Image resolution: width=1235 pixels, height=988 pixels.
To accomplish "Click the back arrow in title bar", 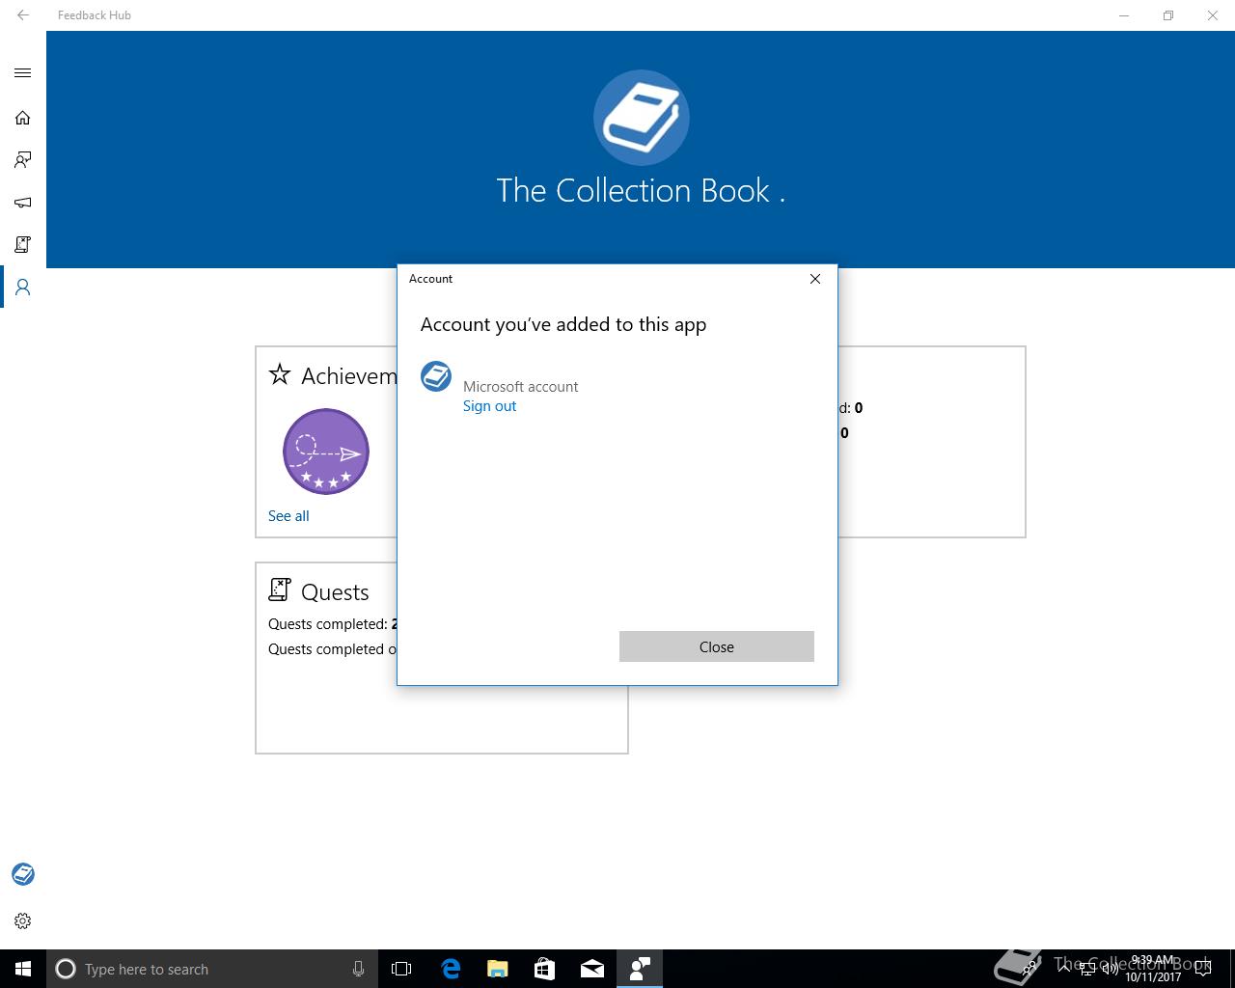I will [x=23, y=15].
